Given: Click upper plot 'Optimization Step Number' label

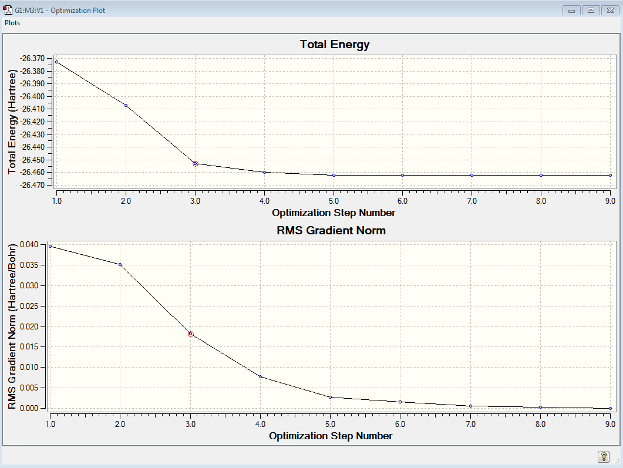Looking at the screenshot, I should pos(334,213).
